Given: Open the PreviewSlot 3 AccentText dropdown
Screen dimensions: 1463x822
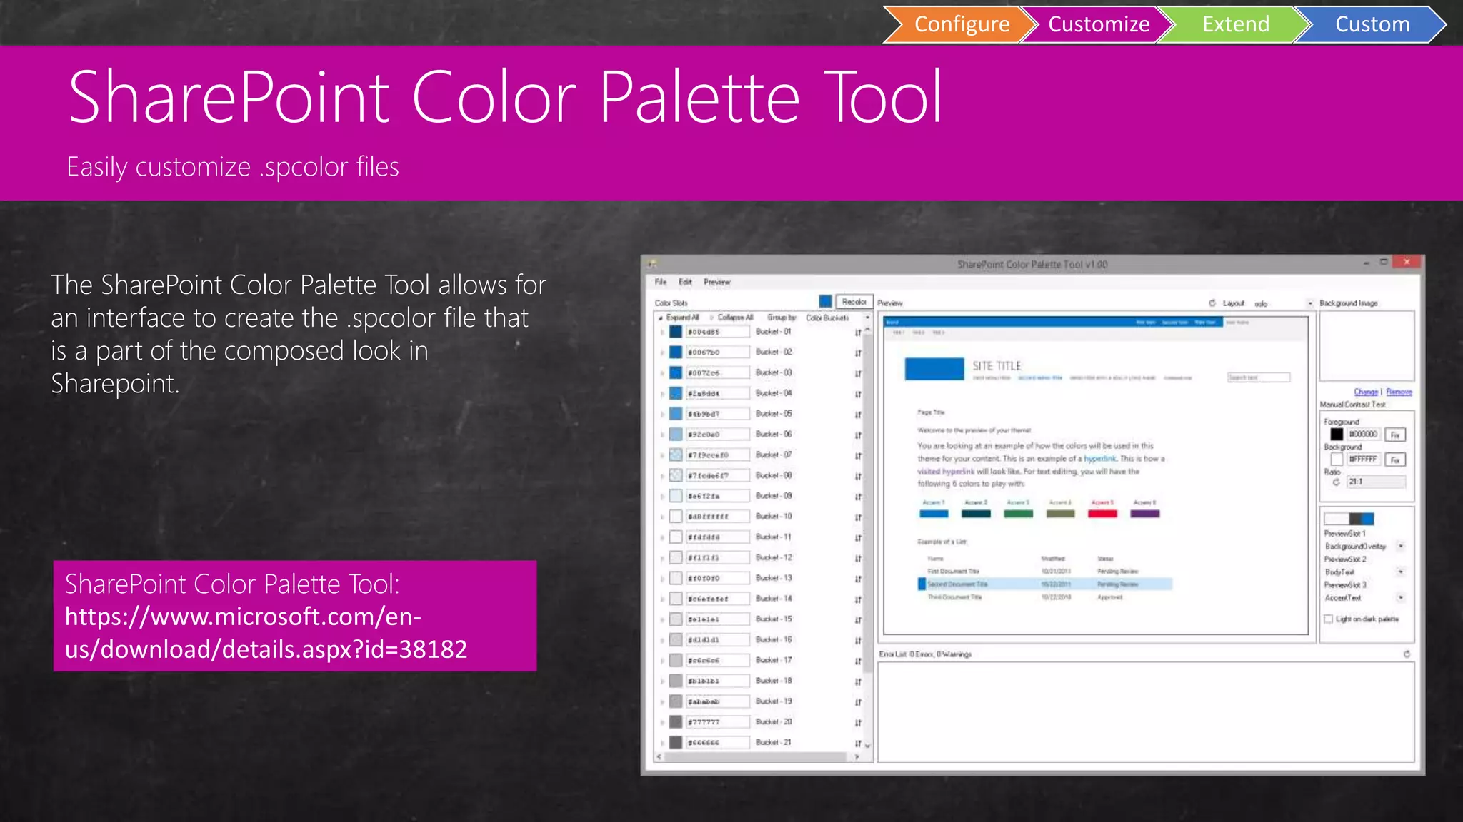Looking at the screenshot, I should click(1400, 598).
